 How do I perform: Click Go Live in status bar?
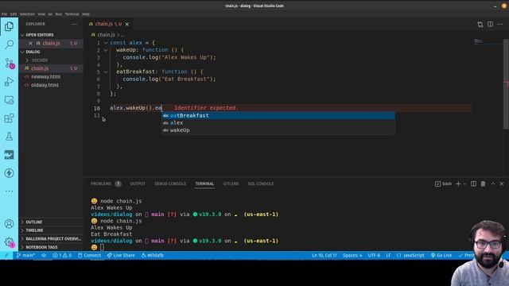click(441, 256)
